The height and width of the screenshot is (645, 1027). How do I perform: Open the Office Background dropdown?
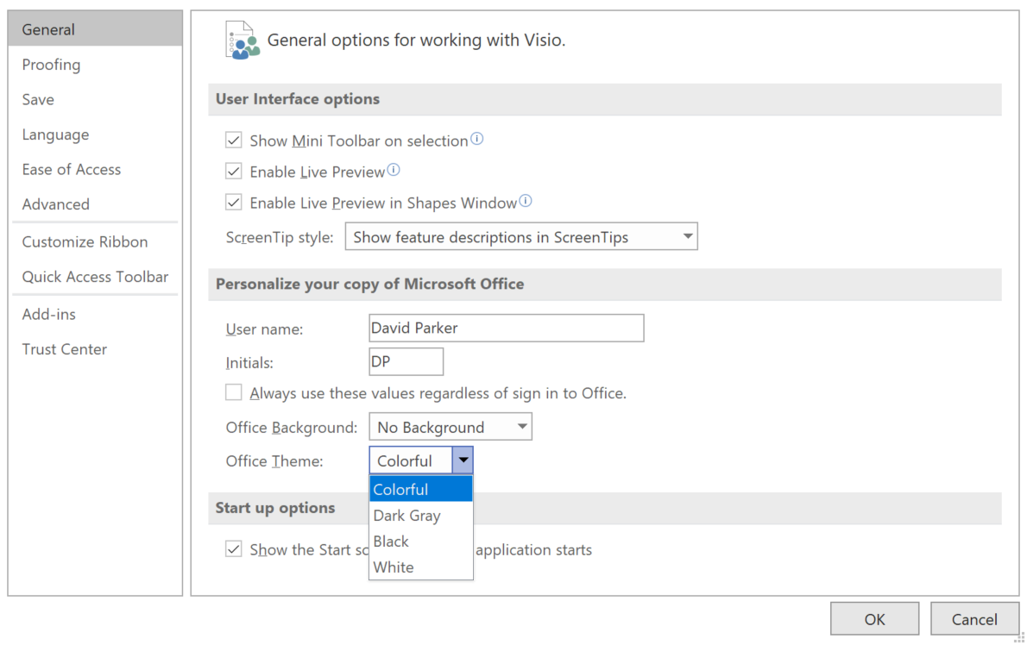520,426
